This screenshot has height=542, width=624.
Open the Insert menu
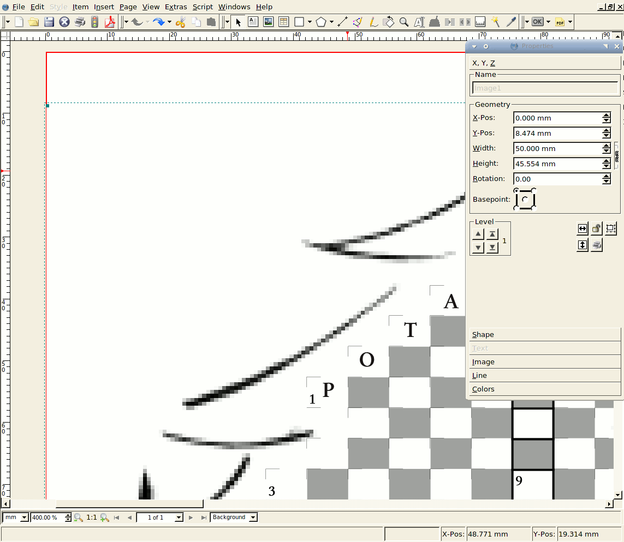pos(104,7)
